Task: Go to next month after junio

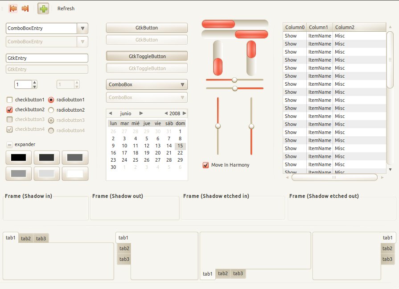Action: (x=141, y=113)
